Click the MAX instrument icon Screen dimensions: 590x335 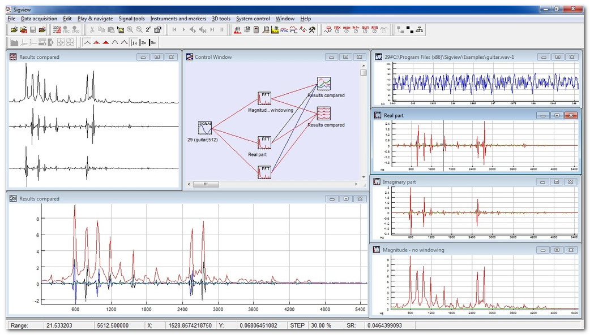click(337, 30)
